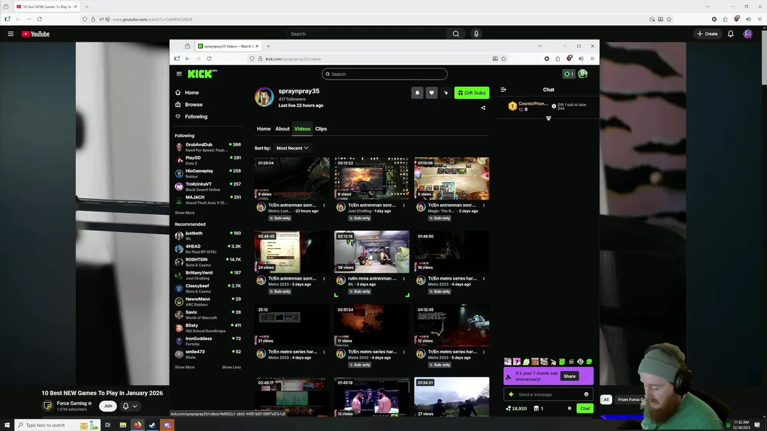Image resolution: width=767 pixels, height=431 pixels.
Task: Expand Show More under Recommended
Action: tap(185, 368)
